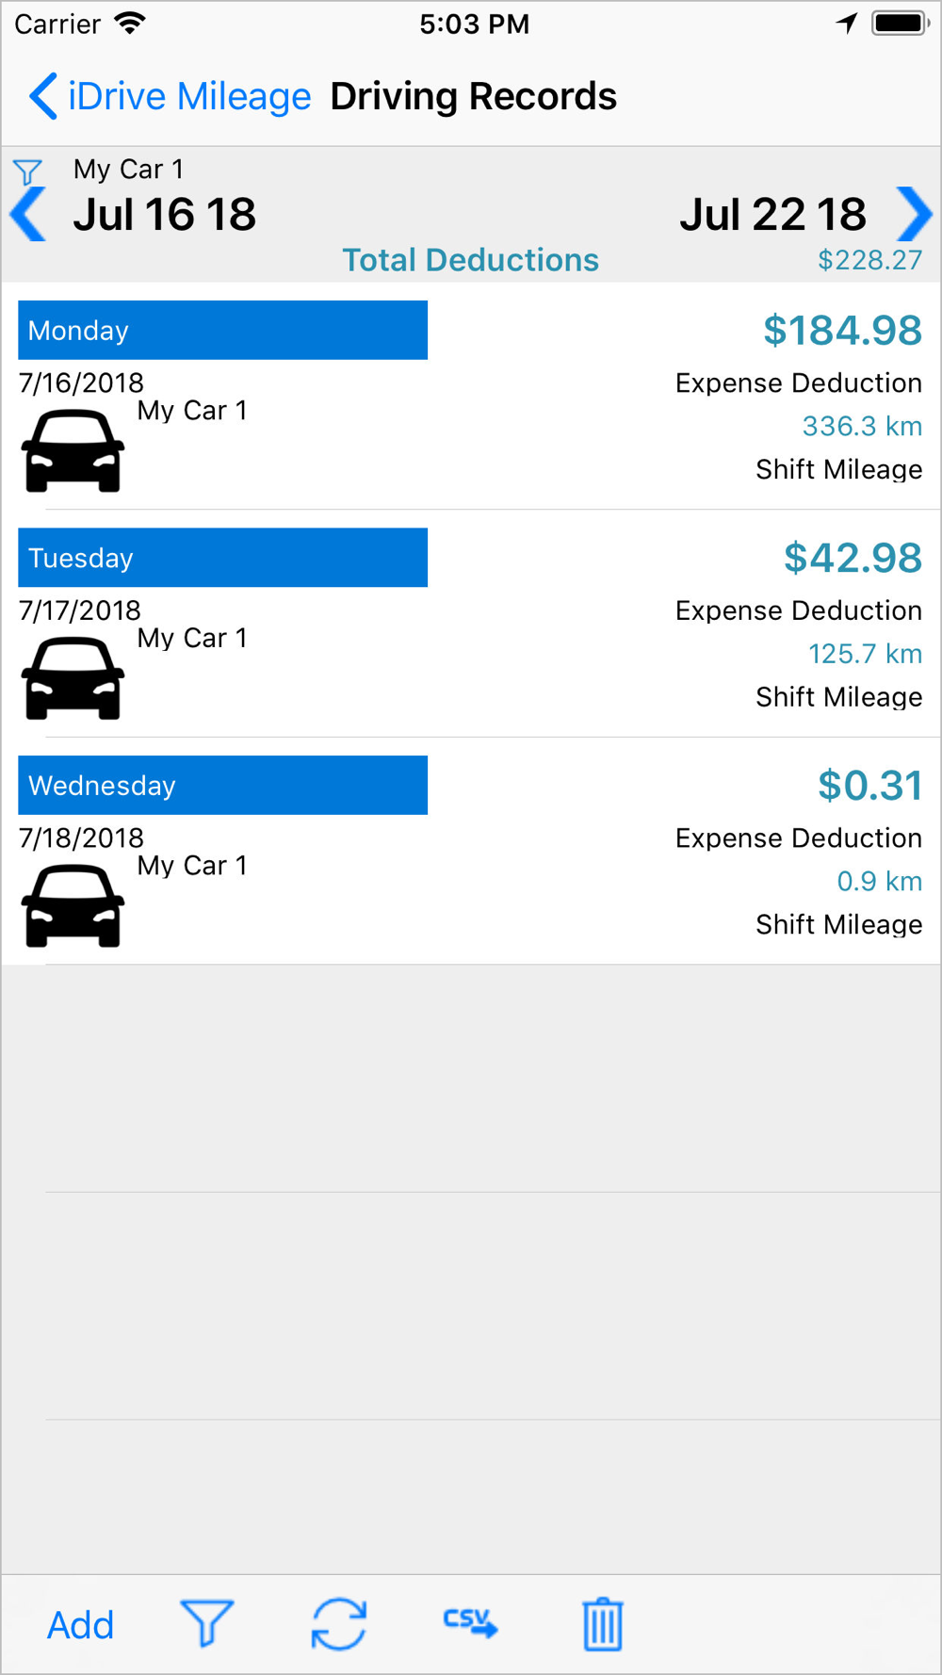
Task: Refresh records with the sync icon
Action: point(339,1624)
